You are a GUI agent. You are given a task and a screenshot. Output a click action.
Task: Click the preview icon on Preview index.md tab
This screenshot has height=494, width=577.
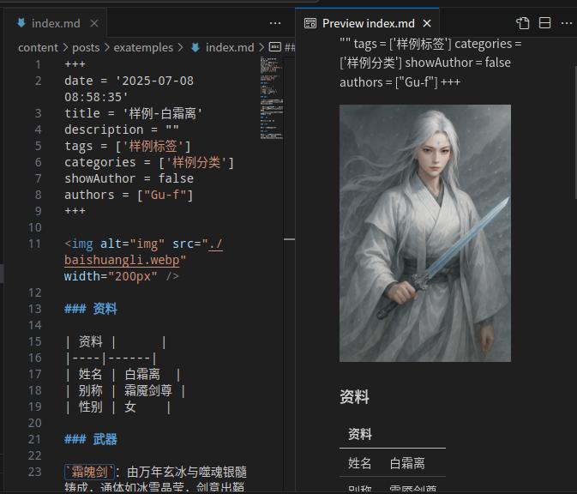310,23
